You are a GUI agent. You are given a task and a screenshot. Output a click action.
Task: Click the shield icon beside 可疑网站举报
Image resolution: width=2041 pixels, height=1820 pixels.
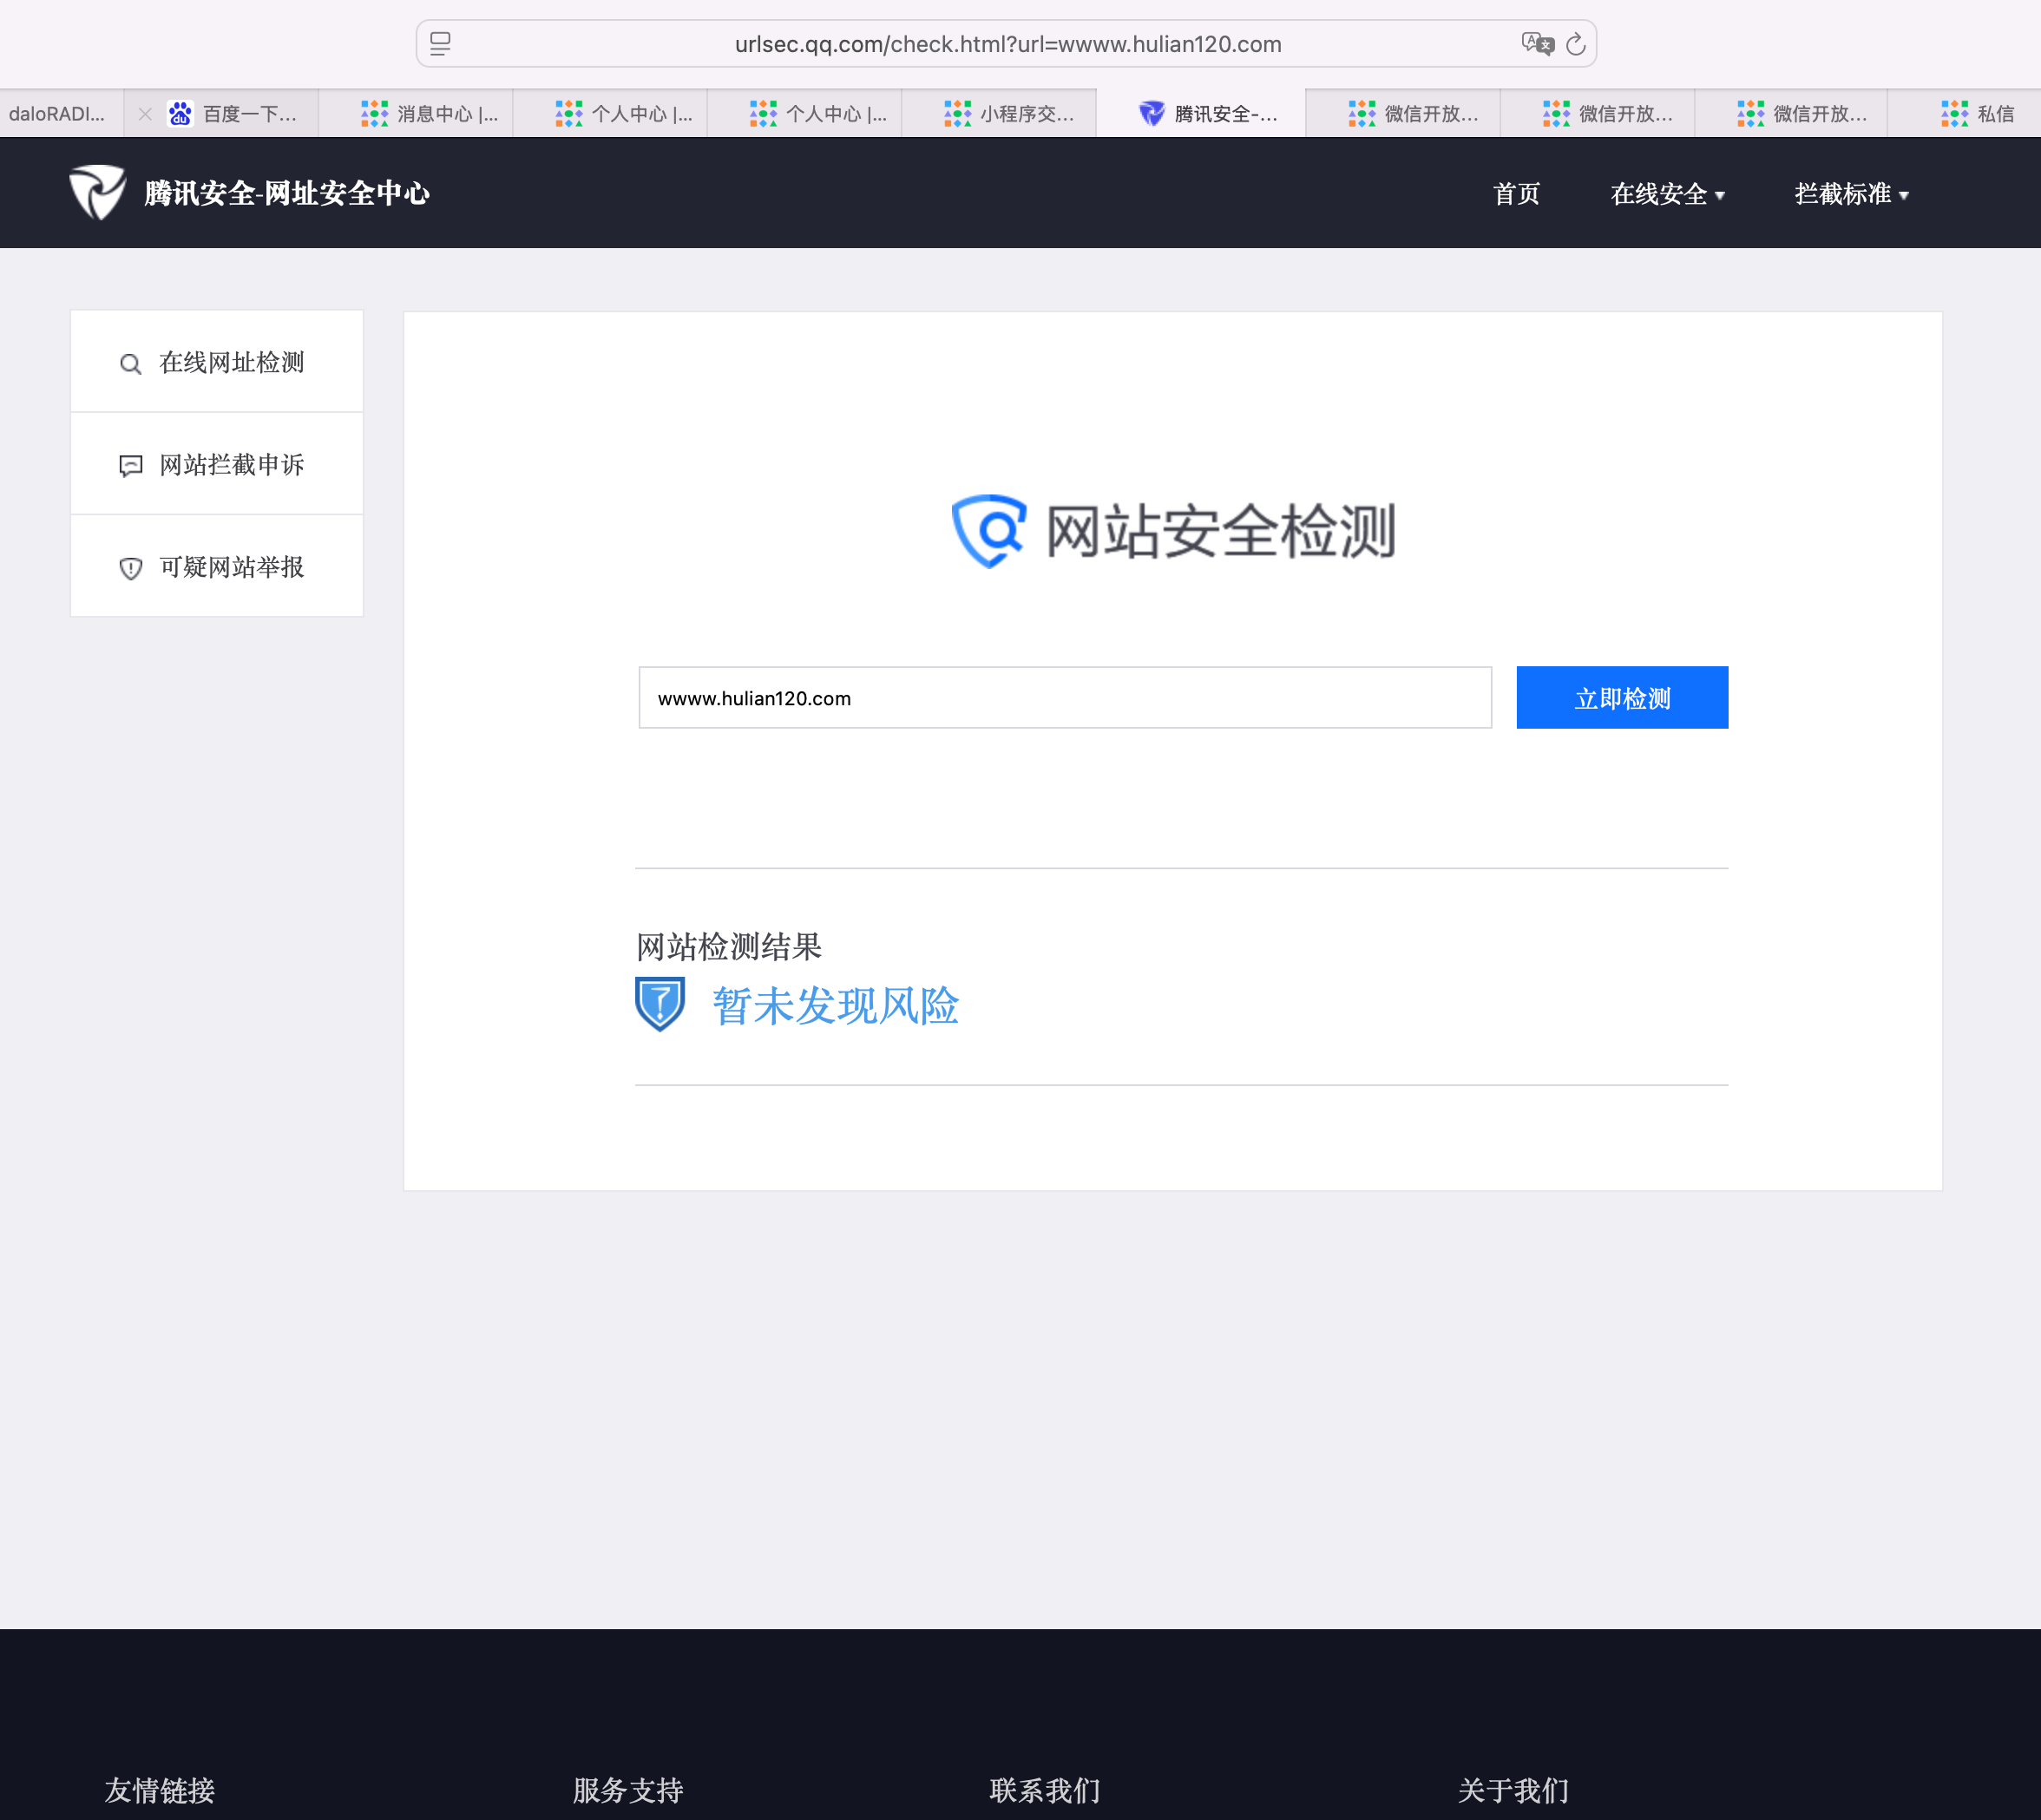130,568
